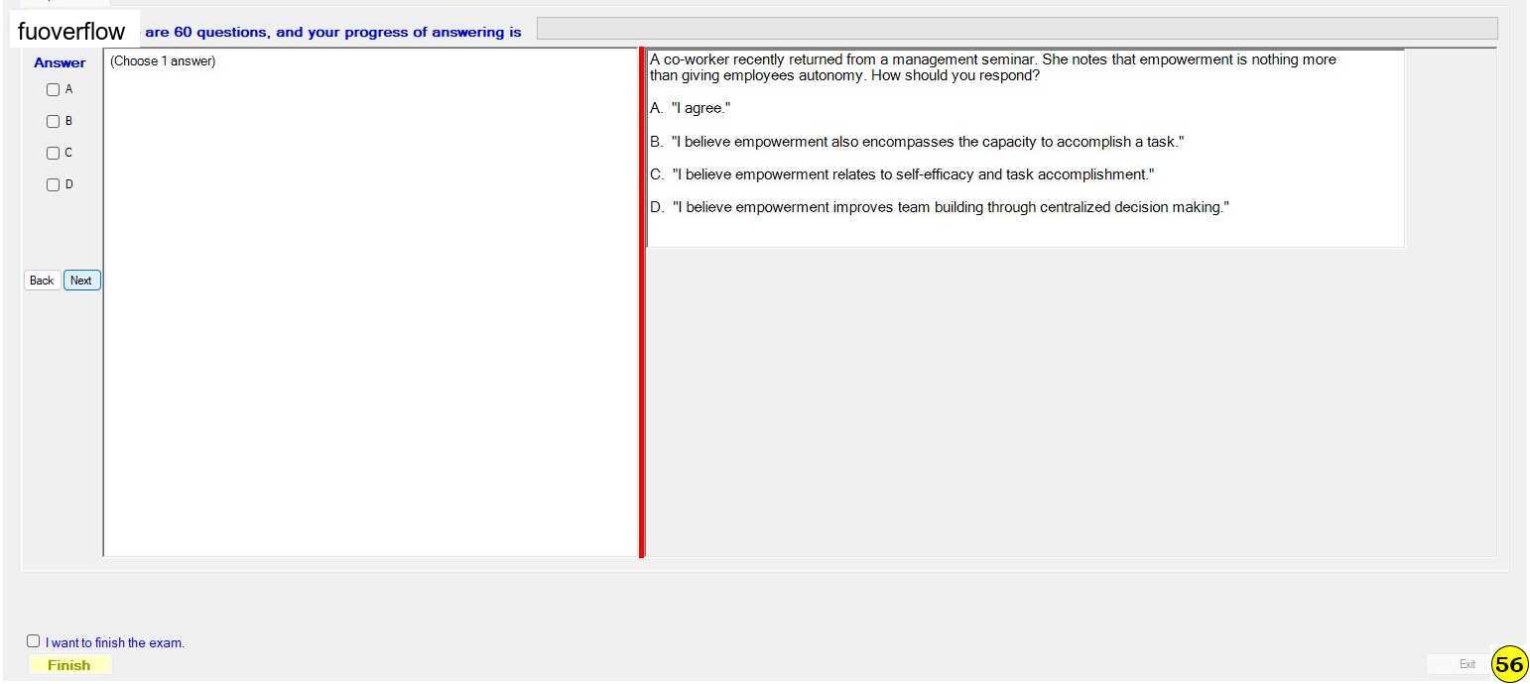Click option D text about centralized decision making

tap(940, 207)
